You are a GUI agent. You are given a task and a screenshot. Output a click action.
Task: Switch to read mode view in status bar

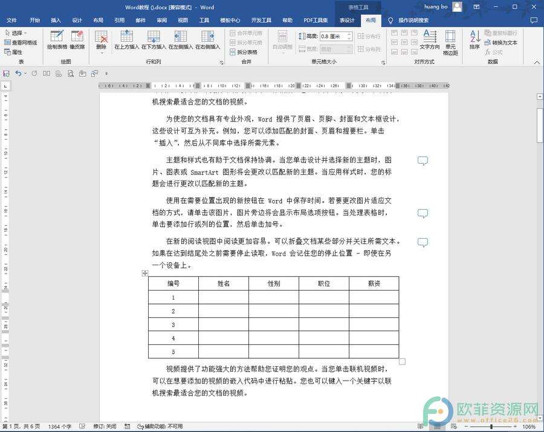[421, 426]
